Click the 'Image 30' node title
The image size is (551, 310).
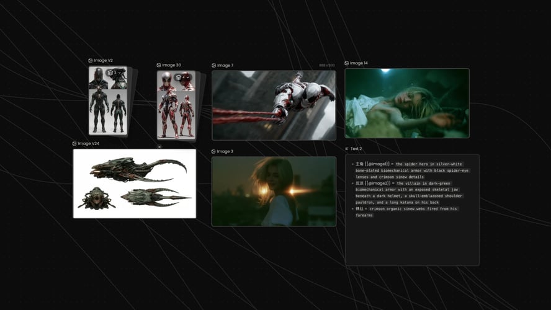[x=171, y=65]
